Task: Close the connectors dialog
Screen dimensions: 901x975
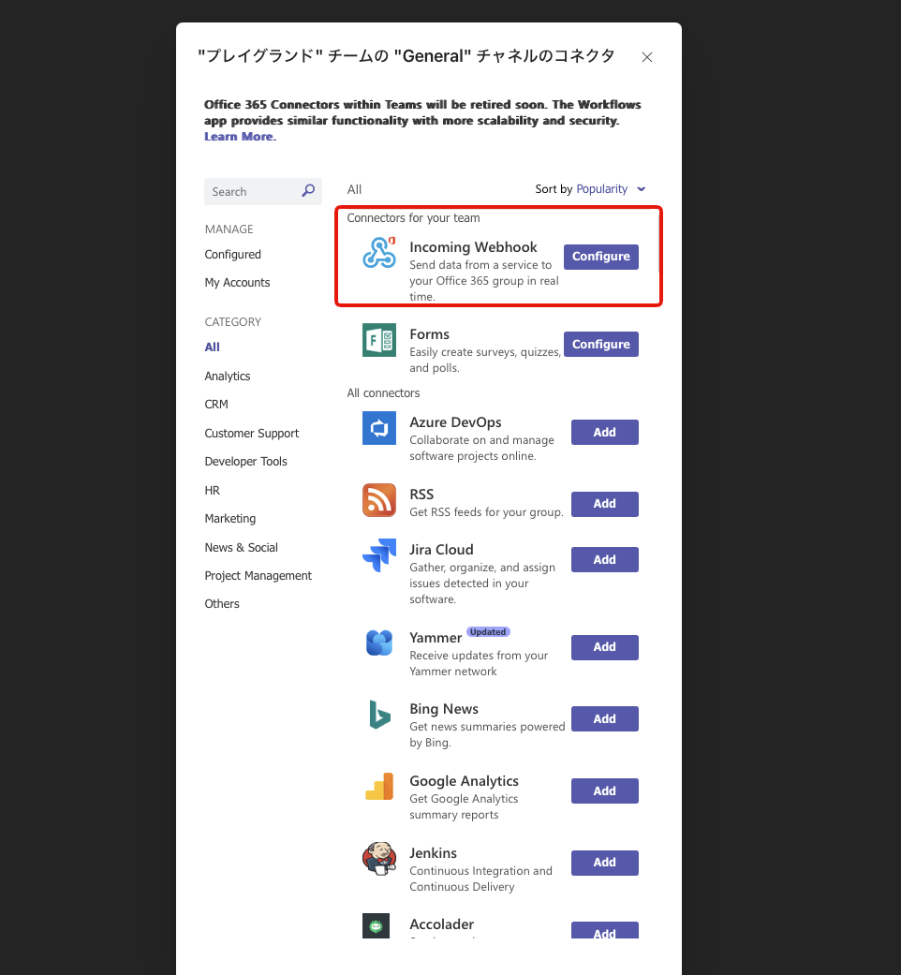Action: point(646,57)
